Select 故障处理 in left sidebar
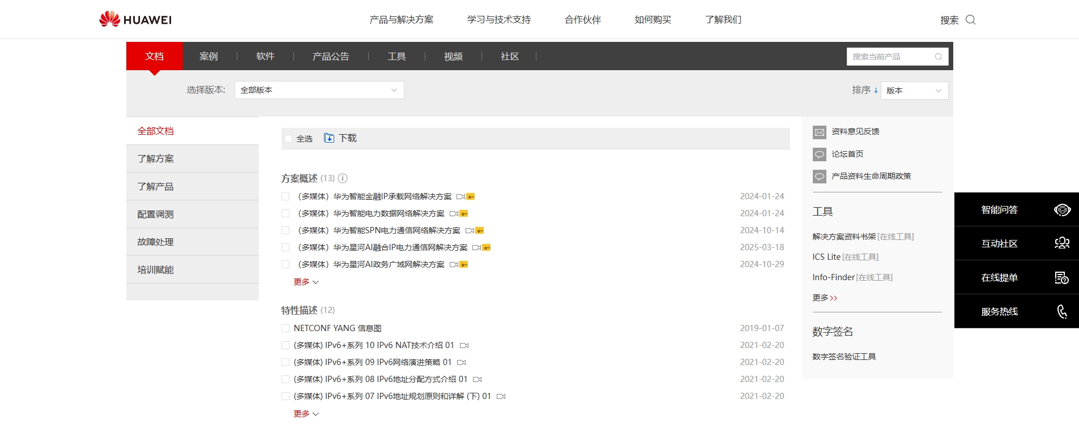 [193, 242]
